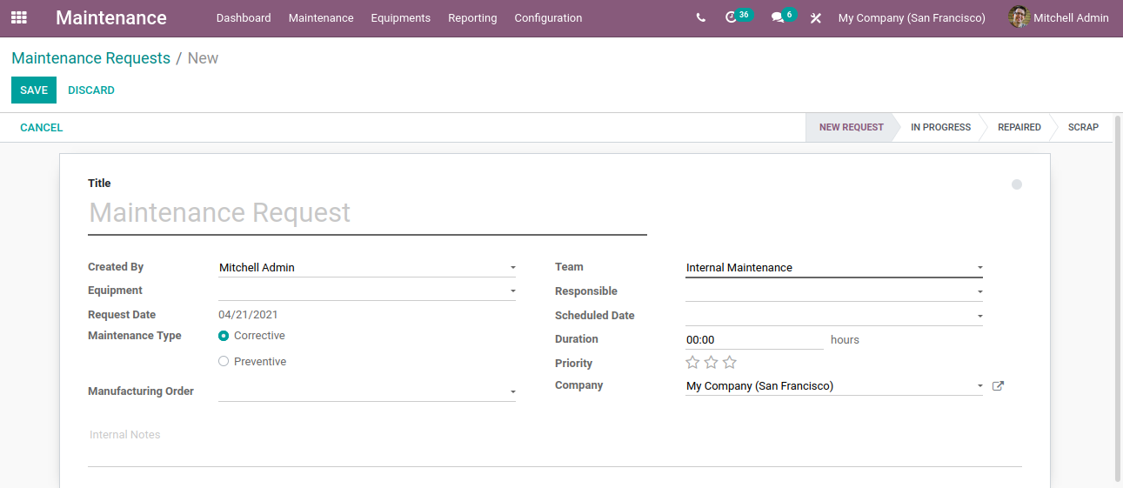
Task: Expand the Created By dropdown
Action: click(512, 268)
